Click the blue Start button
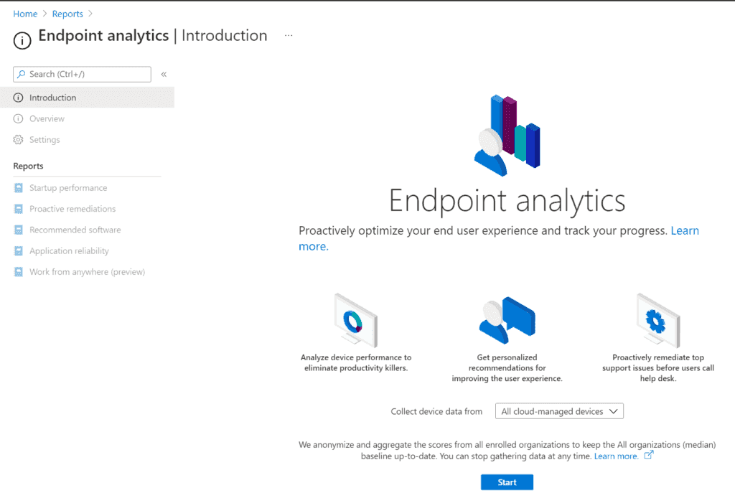The height and width of the screenshot is (498, 735). [x=507, y=482]
